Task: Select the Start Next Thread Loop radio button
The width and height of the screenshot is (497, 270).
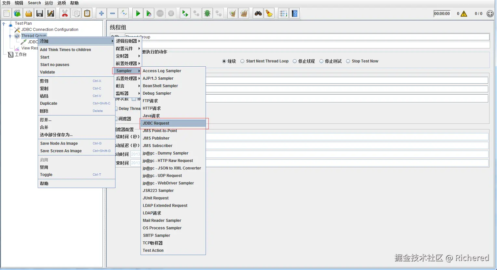Action: click(243, 61)
